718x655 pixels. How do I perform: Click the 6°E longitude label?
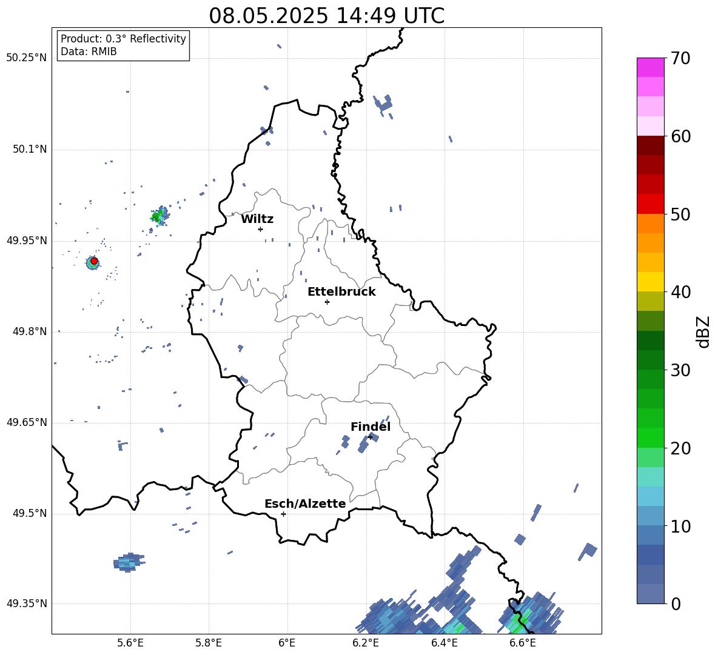click(287, 643)
